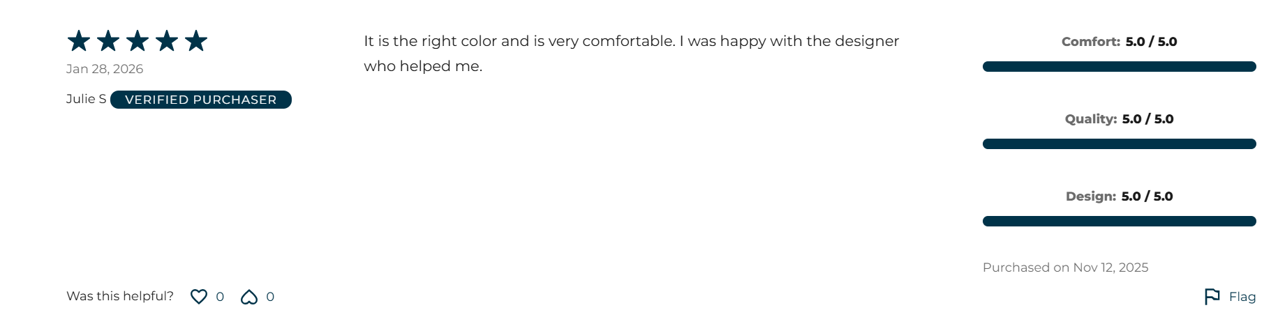The height and width of the screenshot is (317, 1278).
Task: Click the heart helpful icon
Action: click(x=199, y=297)
